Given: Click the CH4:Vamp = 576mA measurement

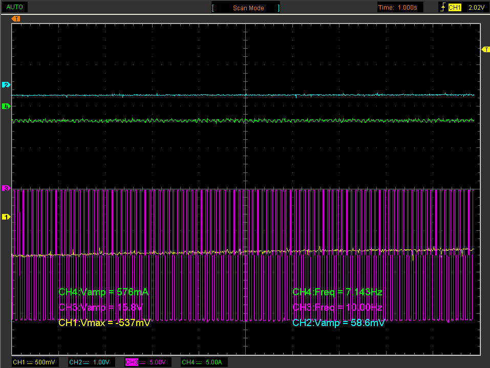Looking at the screenshot, I should click(x=103, y=292).
